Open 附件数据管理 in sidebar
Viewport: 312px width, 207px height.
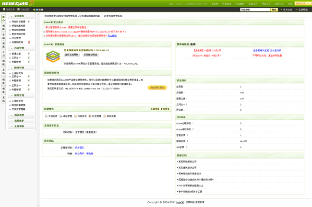(18, 105)
